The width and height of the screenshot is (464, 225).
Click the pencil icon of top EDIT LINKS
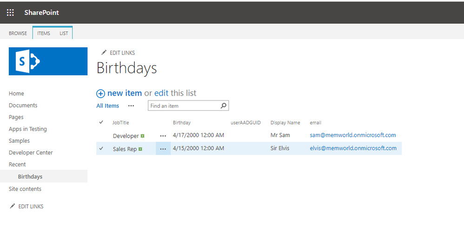tap(104, 53)
